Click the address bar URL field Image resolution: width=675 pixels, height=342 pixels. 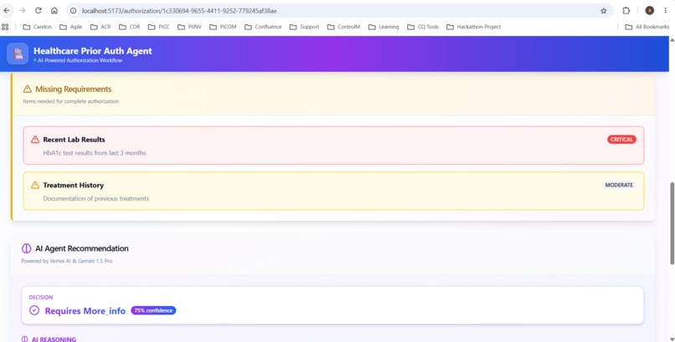coord(340,11)
